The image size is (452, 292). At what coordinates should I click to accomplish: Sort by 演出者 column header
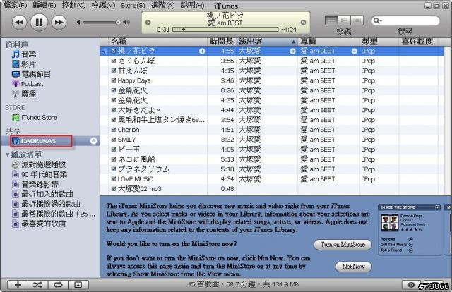(267, 42)
